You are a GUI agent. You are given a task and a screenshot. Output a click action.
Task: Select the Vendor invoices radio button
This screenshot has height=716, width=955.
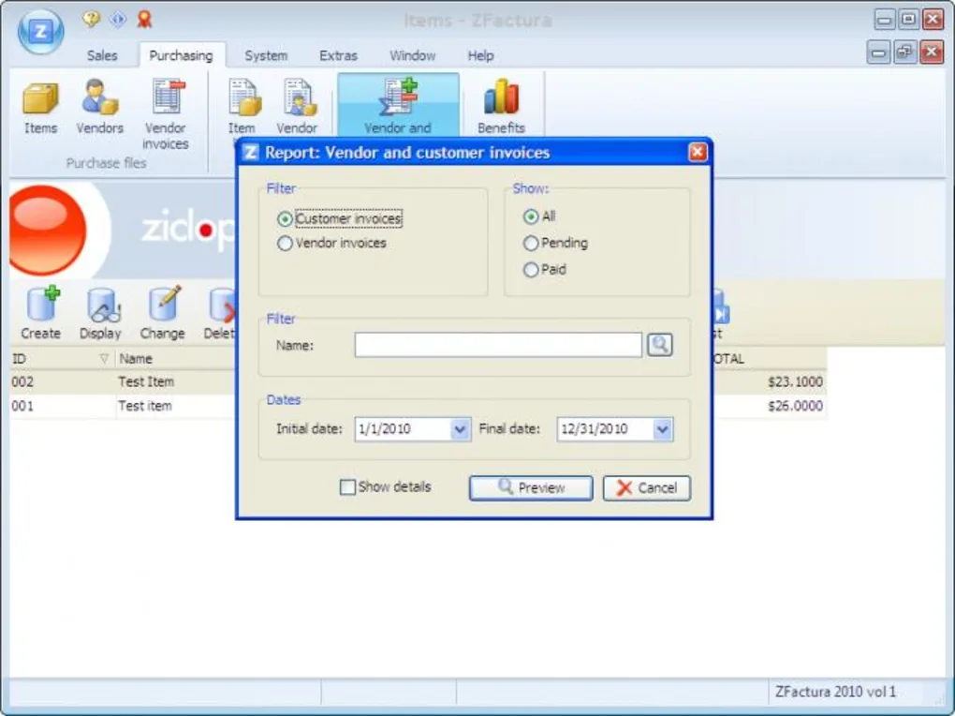286,244
